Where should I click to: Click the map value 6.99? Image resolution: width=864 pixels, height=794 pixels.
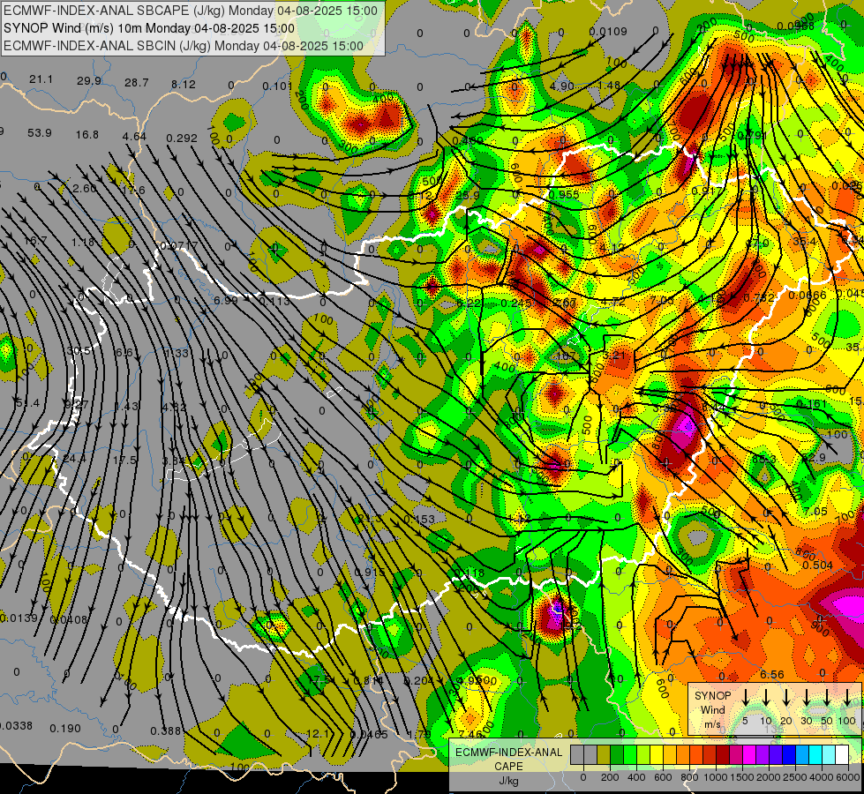[225, 300]
